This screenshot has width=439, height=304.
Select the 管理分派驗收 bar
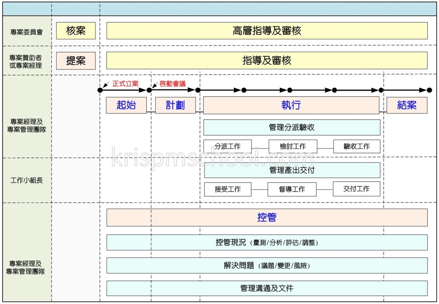click(x=292, y=127)
